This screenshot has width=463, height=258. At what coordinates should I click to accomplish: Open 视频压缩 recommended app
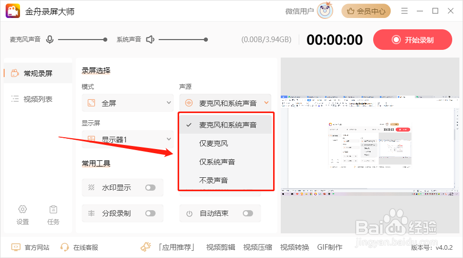pyautogui.click(x=258, y=247)
